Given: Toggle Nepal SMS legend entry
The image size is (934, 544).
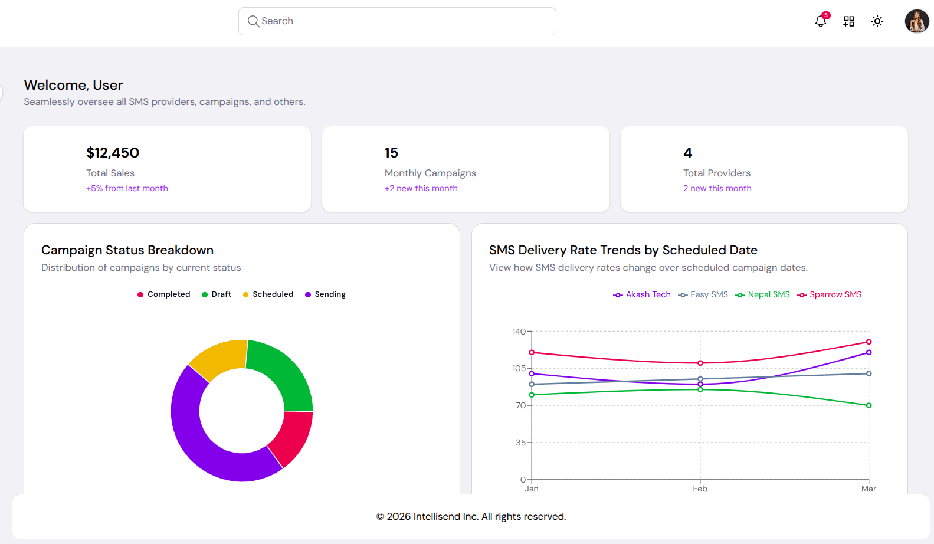Looking at the screenshot, I should (762, 295).
